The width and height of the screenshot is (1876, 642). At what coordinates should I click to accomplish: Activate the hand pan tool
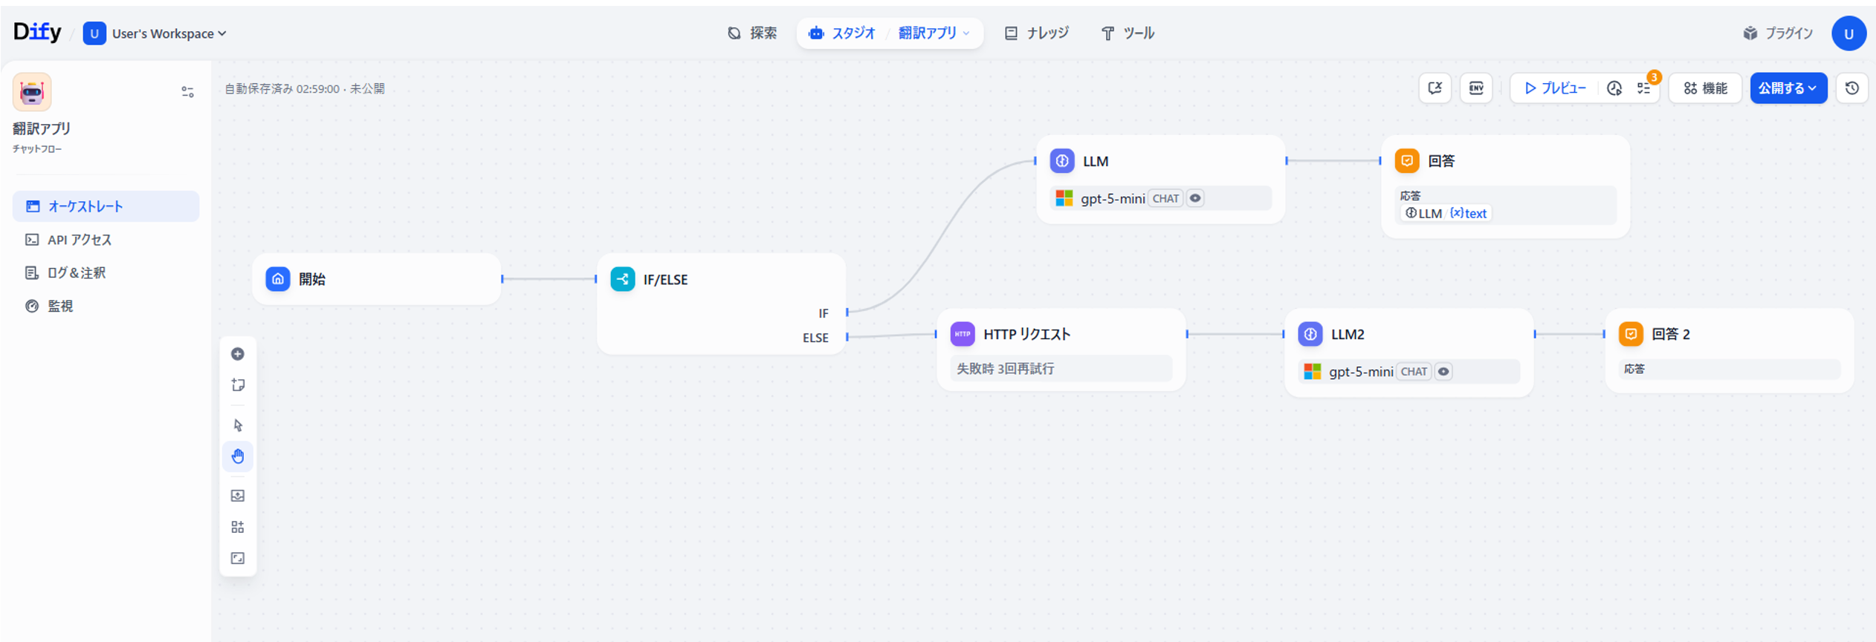click(x=238, y=456)
